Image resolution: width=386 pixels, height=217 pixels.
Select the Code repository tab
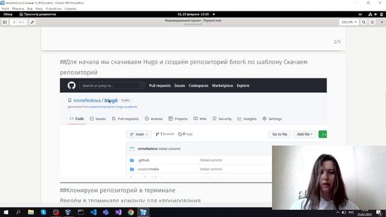tap(77, 119)
